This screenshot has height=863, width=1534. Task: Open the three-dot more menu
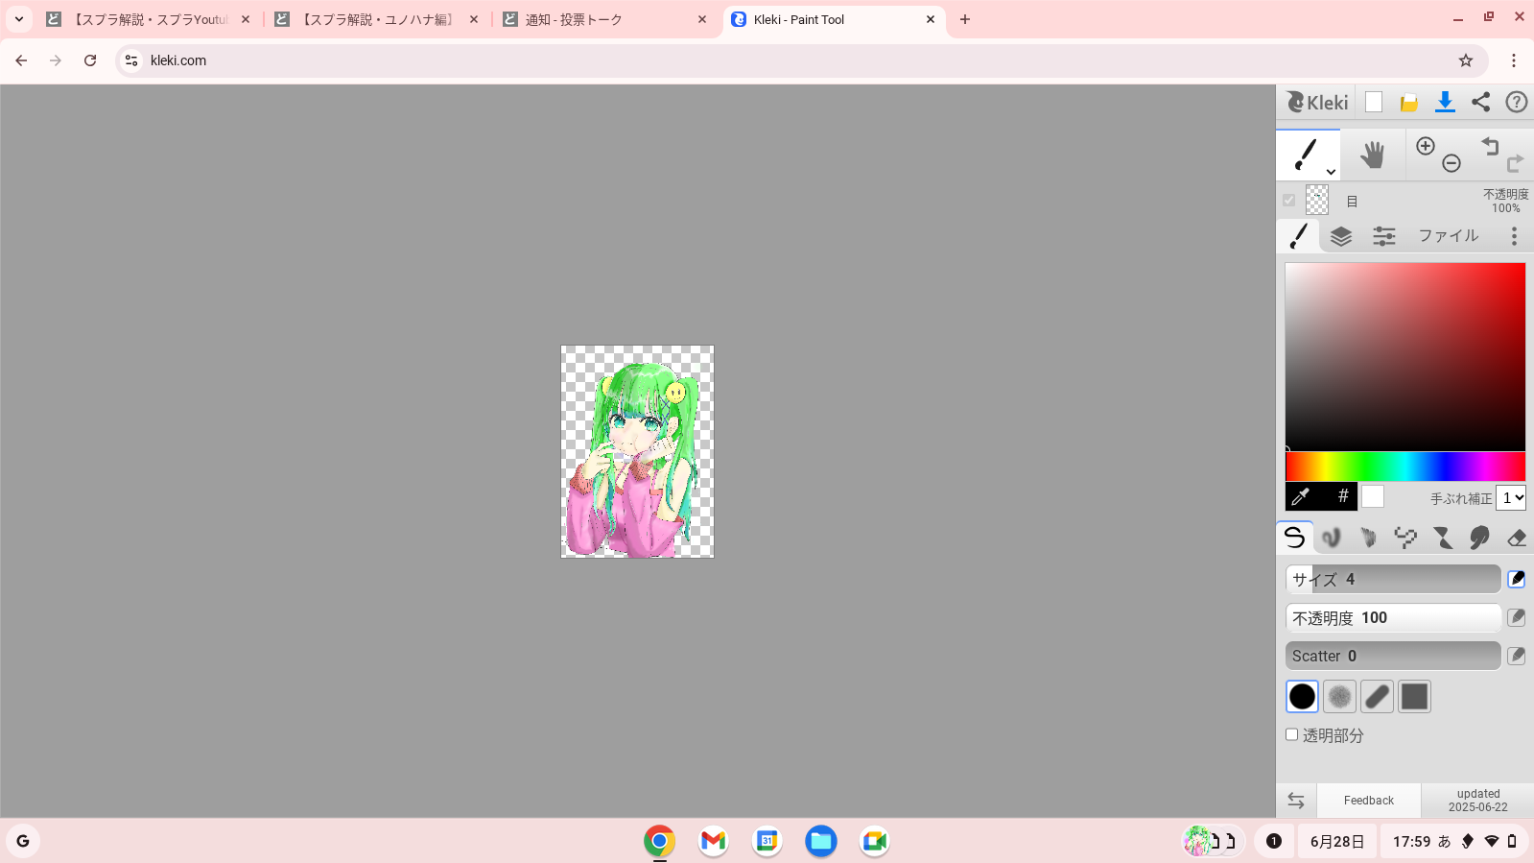tap(1514, 236)
